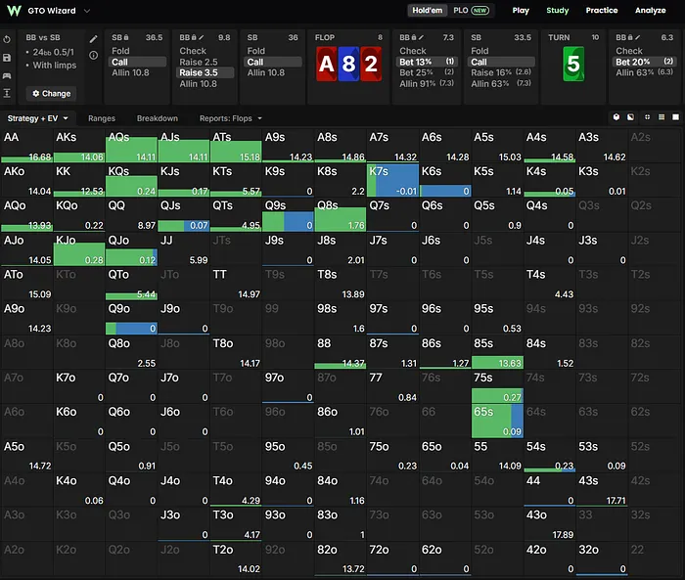Click the hexagon view icon above the grid
This screenshot has height=580, width=685.
coord(616,117)
